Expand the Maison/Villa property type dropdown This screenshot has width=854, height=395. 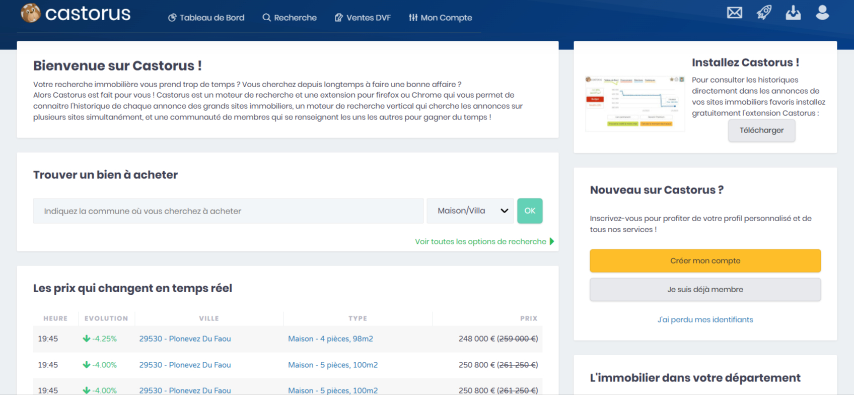point(470,211)
